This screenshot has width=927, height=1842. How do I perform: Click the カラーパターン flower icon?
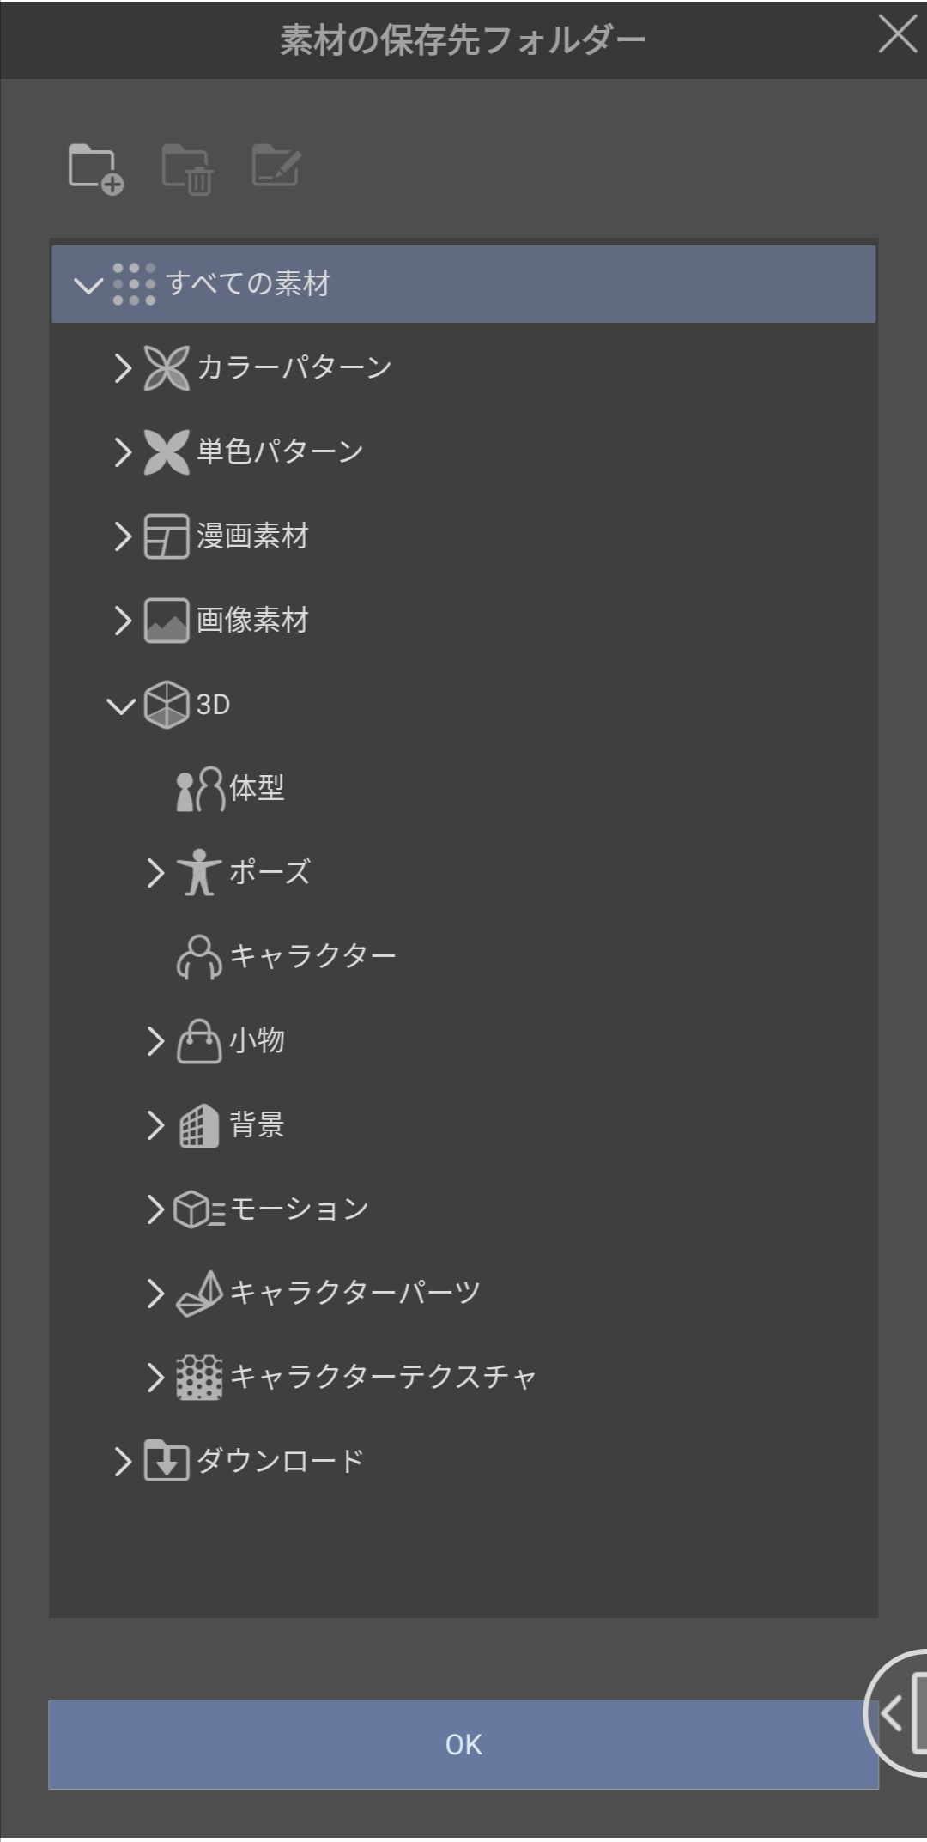[x=166, y=368]
